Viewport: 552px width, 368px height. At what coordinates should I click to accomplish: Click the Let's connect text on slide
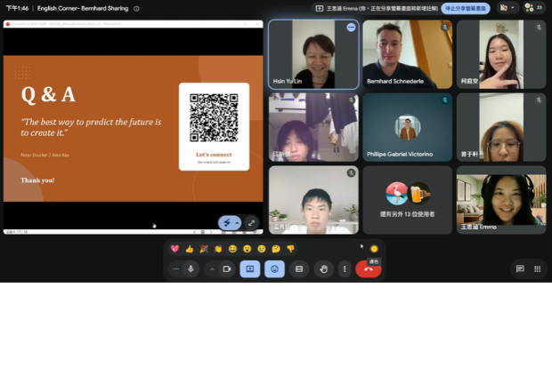pos(214,155)
